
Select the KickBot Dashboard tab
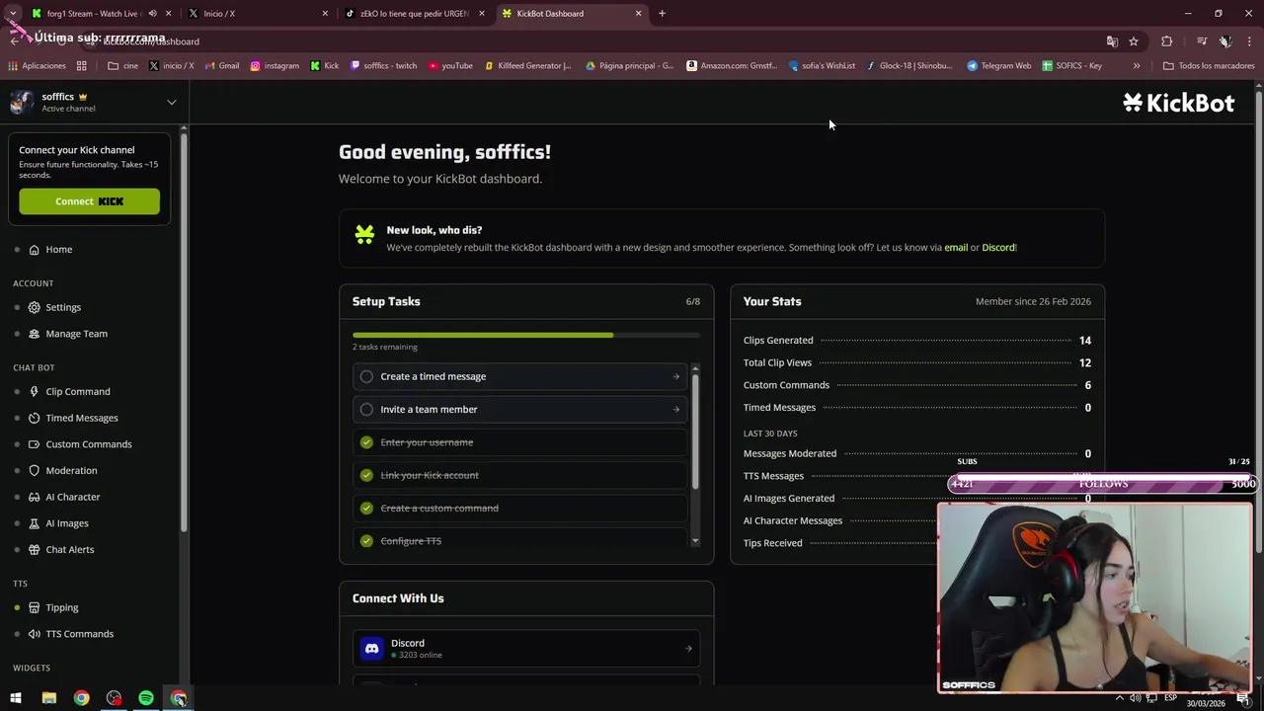pyautogui.click(x=571, y=14)
